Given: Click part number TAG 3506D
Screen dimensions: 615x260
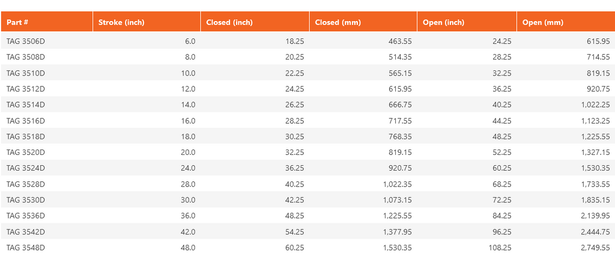Looking at the screenshot, I should click(x=26, y=41).
